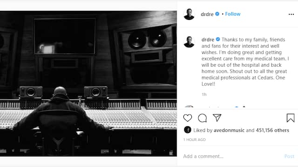The width and height of the screenshot is (298, 167).
Task: Click the studio photo of the post
Action: click(88, 83)
